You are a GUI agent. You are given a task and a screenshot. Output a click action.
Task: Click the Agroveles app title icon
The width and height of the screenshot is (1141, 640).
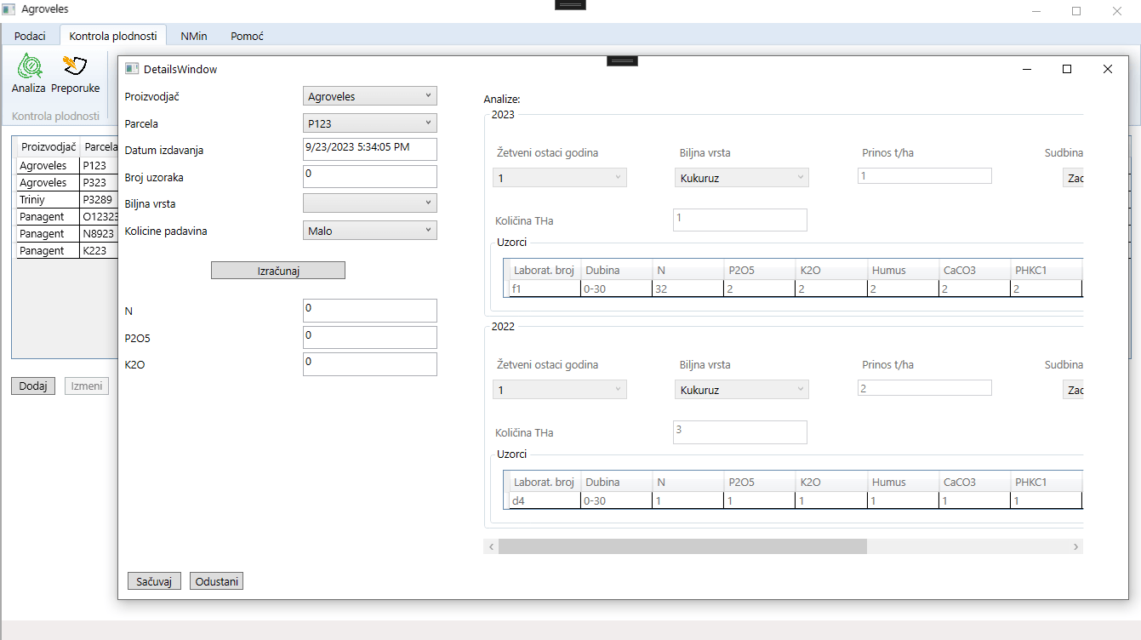(x=9, y=9)
